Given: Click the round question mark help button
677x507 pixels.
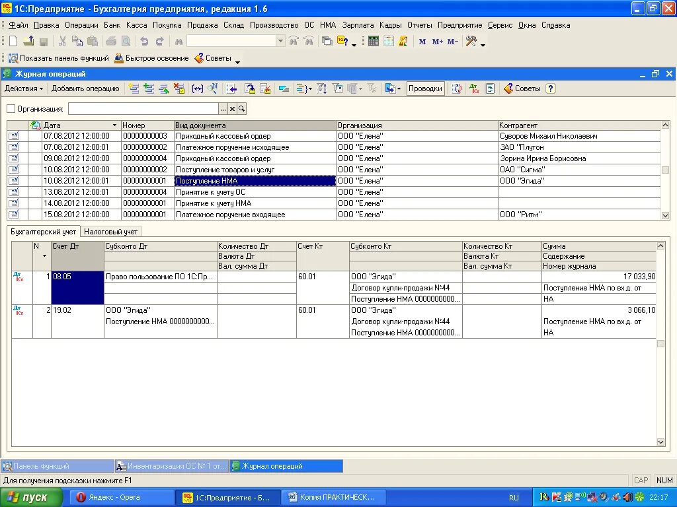Looking at the screenshot, I should [x=551, y=89].
